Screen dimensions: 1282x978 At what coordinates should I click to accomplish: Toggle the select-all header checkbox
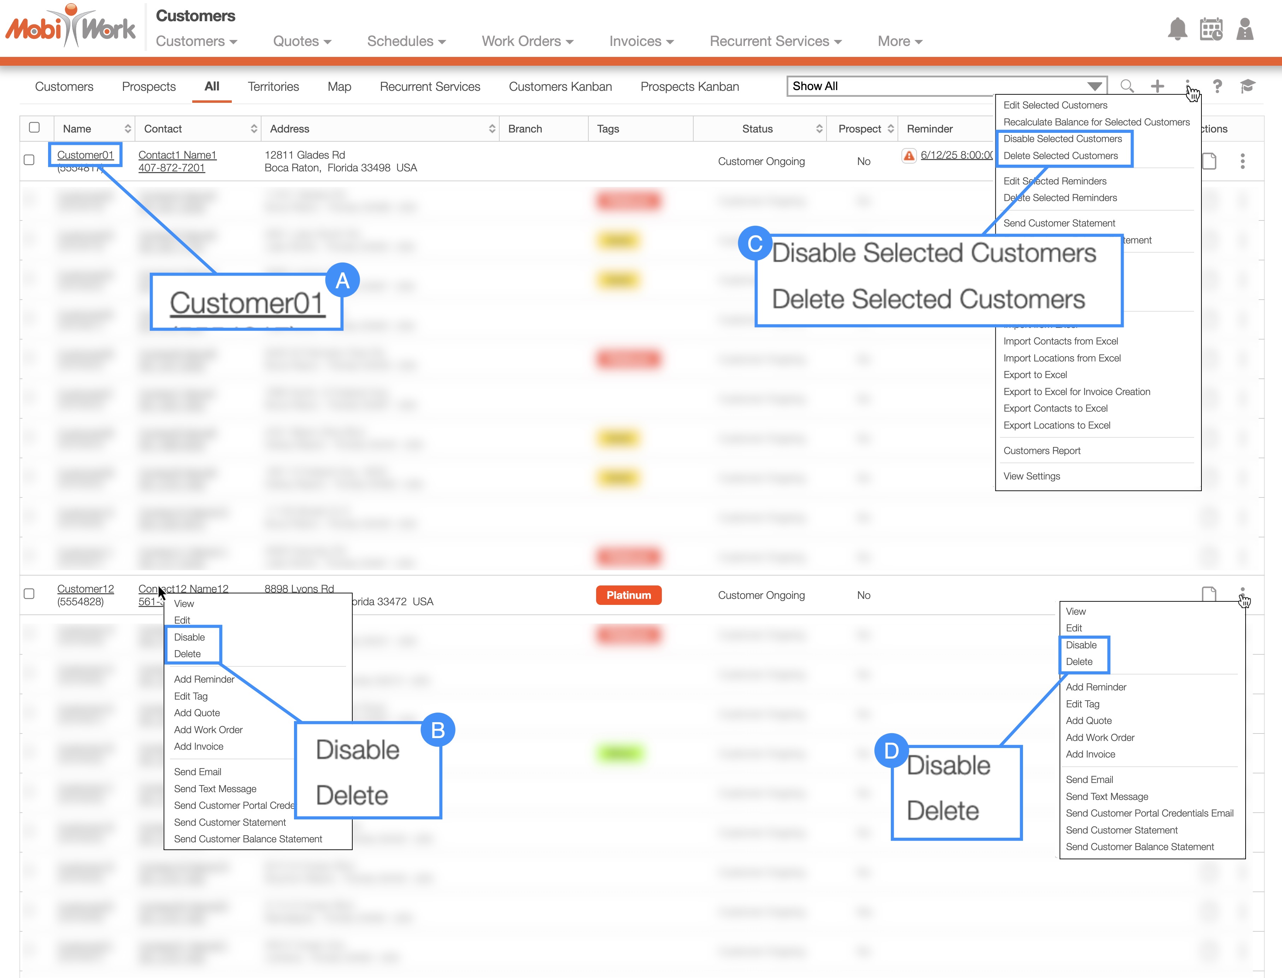tap(34, 128)
